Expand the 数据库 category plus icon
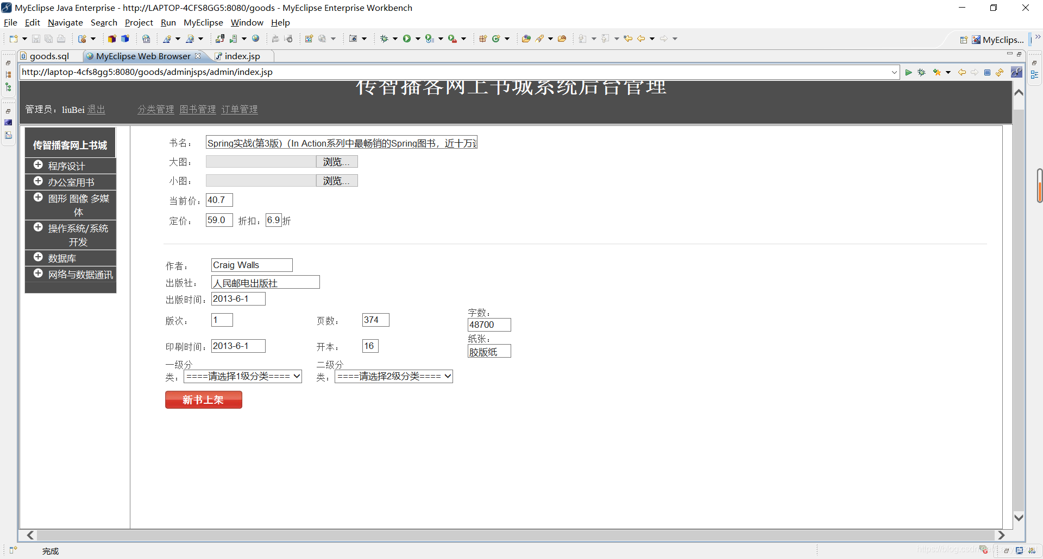This screenshot has width=1043, height=559. point(38,257)
